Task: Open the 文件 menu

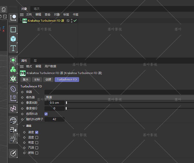Action: (29, 14)
